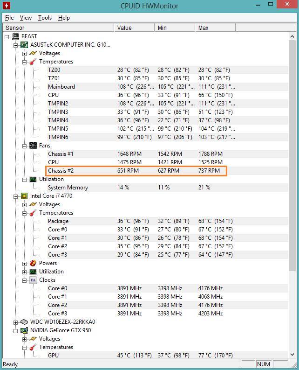Viewport: 299px width, 370px height.
Task: Click the Ready status bar text
Action: pos(10,364)
